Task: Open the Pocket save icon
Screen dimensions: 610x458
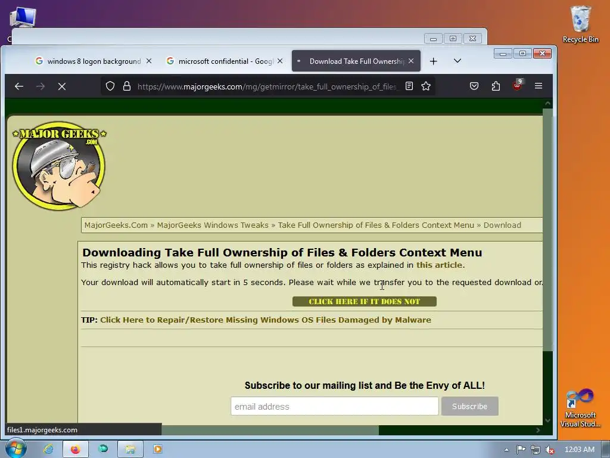Action: coord(474,86)
